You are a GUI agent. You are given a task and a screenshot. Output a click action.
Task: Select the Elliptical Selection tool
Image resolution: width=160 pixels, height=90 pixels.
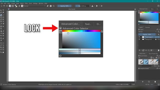[x=3, y=43]
